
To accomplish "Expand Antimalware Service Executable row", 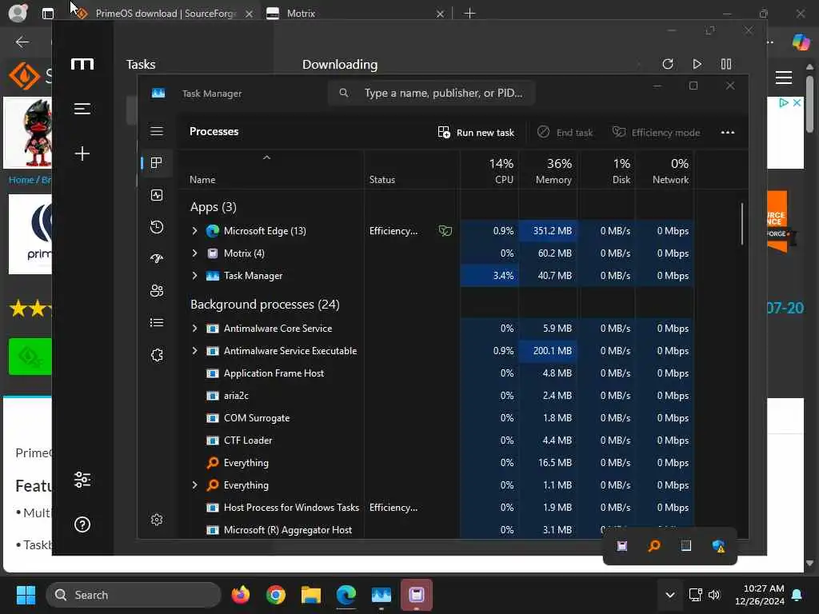I will (195, 351).
